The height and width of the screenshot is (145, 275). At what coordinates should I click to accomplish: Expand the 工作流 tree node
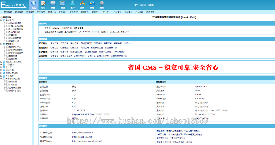click(x=1, y=67)
